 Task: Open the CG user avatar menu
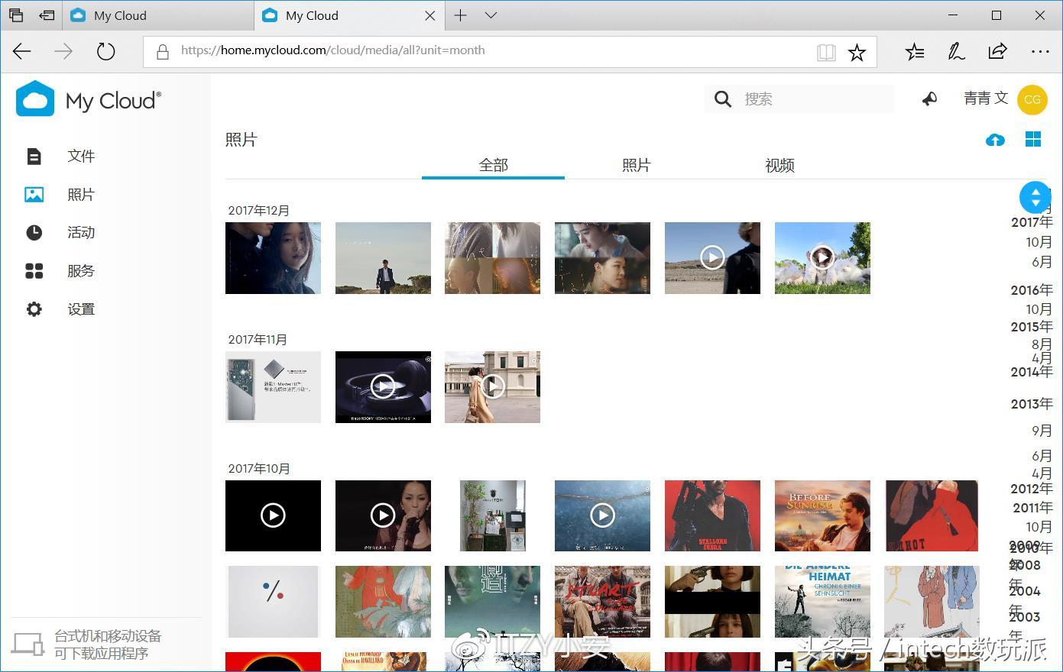1032,99
